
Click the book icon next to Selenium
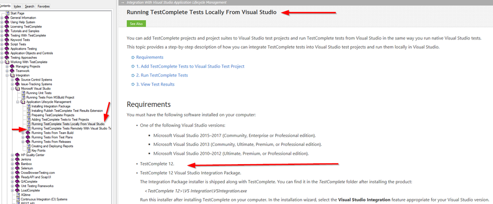tap(17, 168)
